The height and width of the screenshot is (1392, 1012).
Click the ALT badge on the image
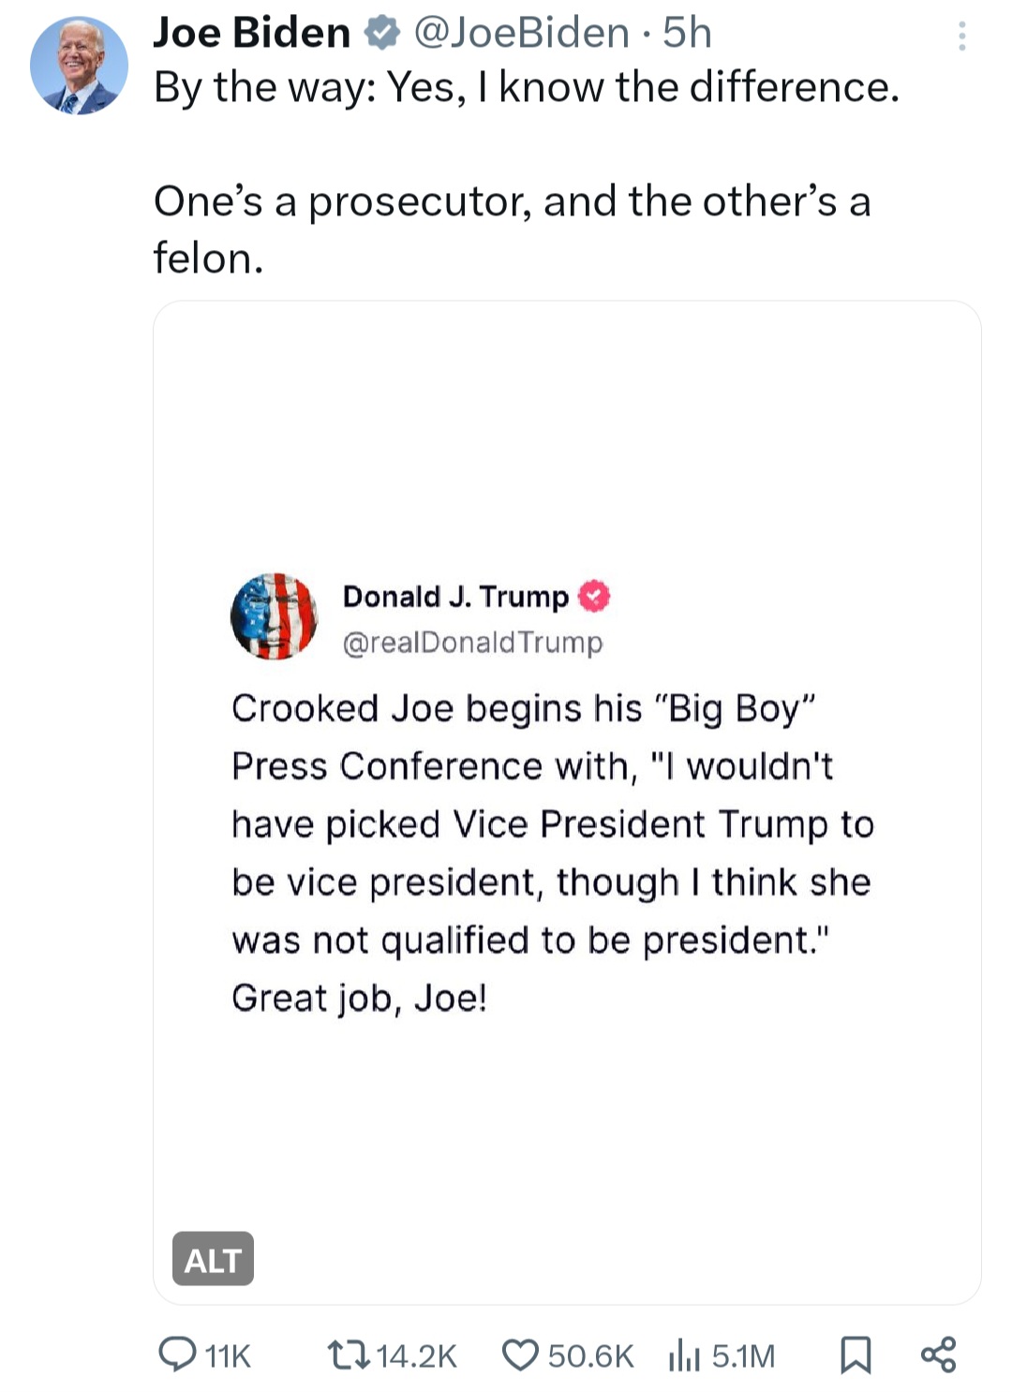[213, 1259]
